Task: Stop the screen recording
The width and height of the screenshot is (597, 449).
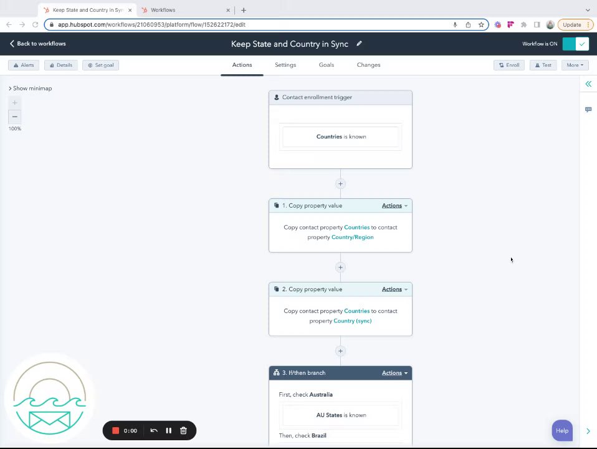Action: pos(116,431)
